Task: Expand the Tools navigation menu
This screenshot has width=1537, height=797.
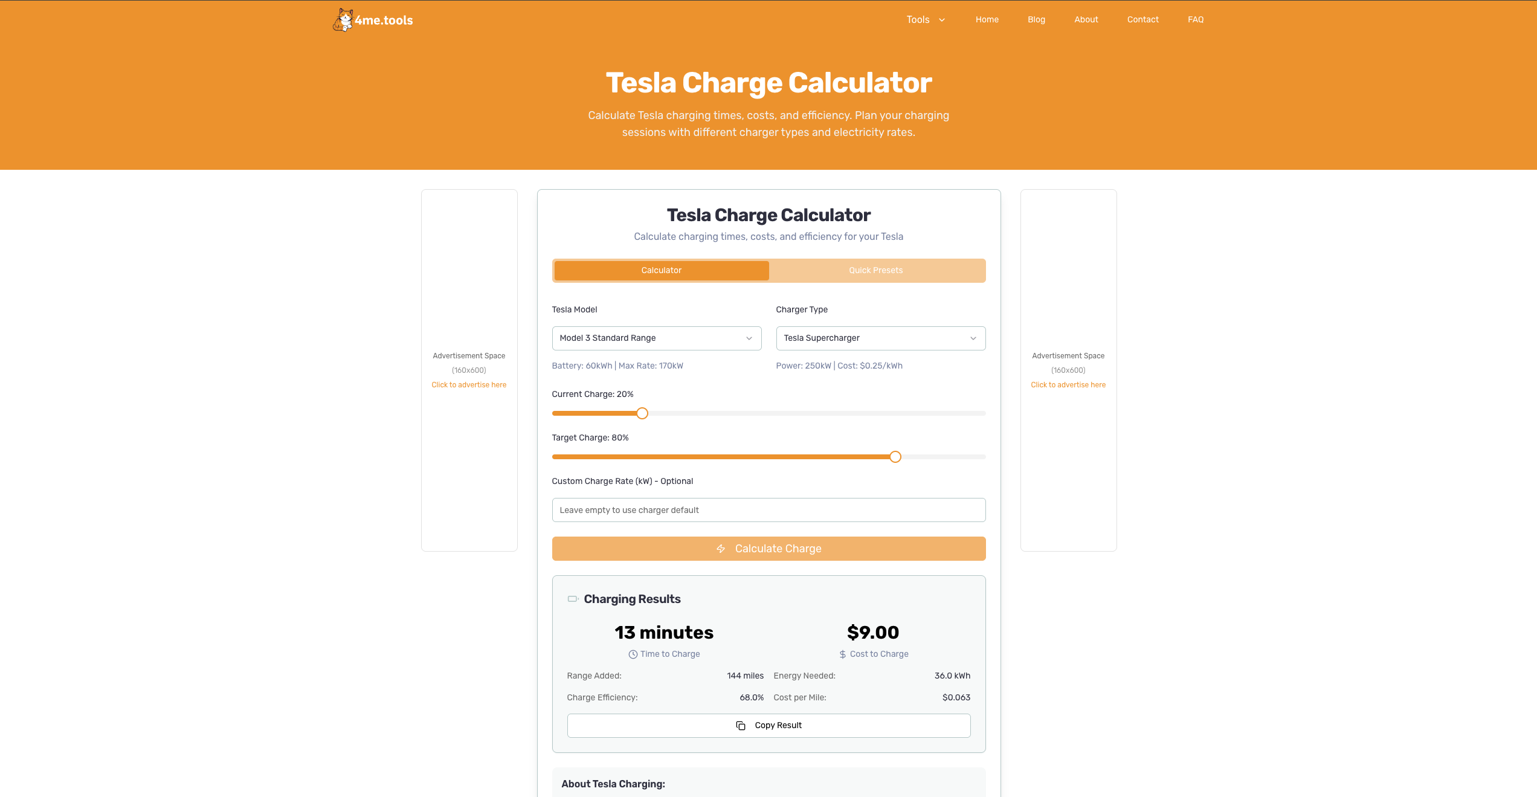Action: coord(926,20)
